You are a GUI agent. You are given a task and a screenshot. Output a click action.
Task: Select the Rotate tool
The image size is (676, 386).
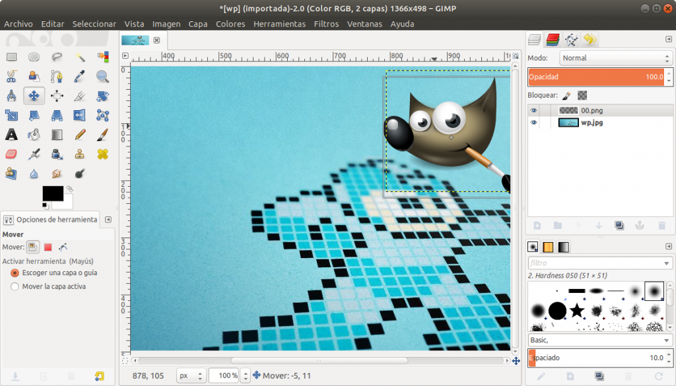[102, 96]
